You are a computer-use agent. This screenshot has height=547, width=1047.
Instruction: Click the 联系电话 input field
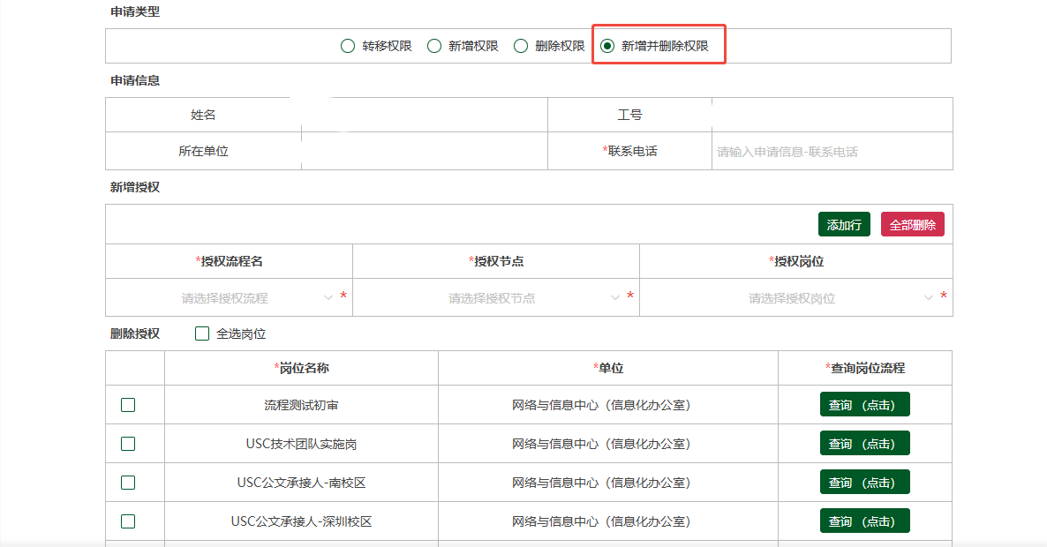(830, 152)
